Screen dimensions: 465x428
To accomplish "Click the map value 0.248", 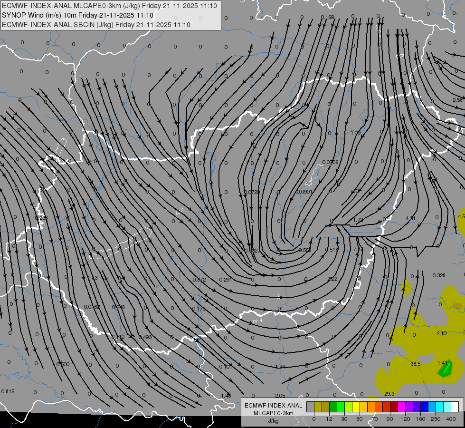I will pos(118,307).
